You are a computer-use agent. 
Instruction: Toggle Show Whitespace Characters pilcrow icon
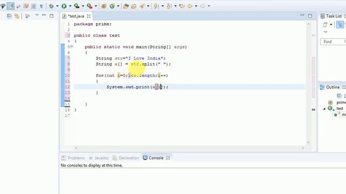(41, 6)
